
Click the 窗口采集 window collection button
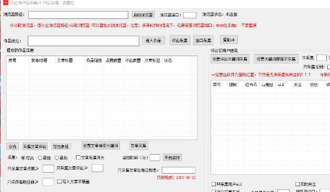[x=203, y=40]
